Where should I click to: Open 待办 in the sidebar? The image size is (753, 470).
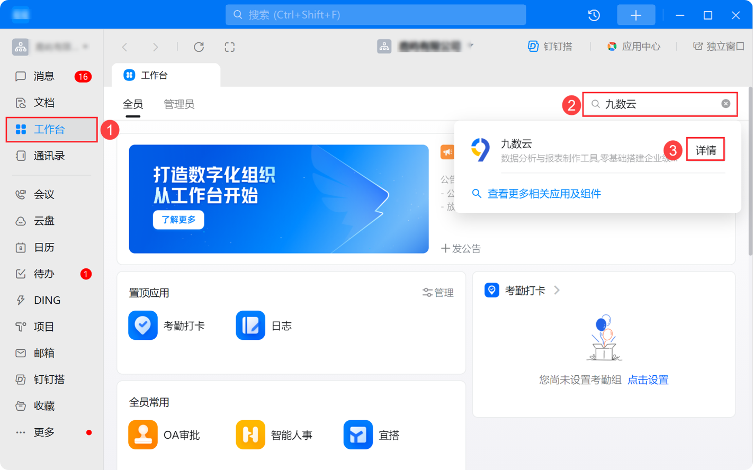pos(51,274)
